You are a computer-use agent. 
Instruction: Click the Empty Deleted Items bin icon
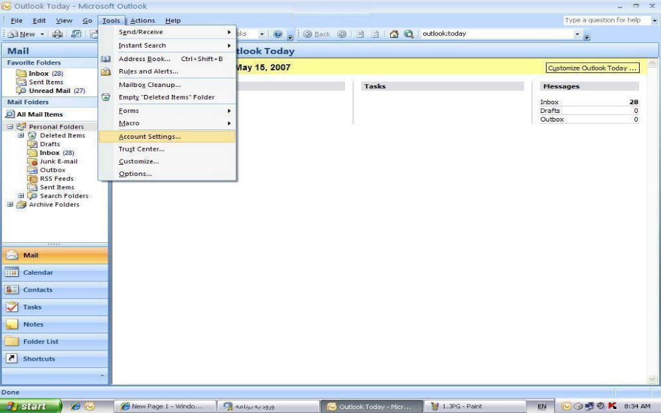[x=106, y=98]
